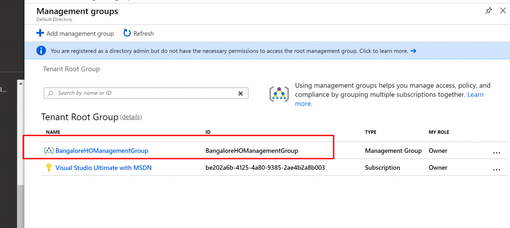
Task: Open ellipsis menu for BangaloreHOManagementGroup row
Action: (x=496, y=152)
